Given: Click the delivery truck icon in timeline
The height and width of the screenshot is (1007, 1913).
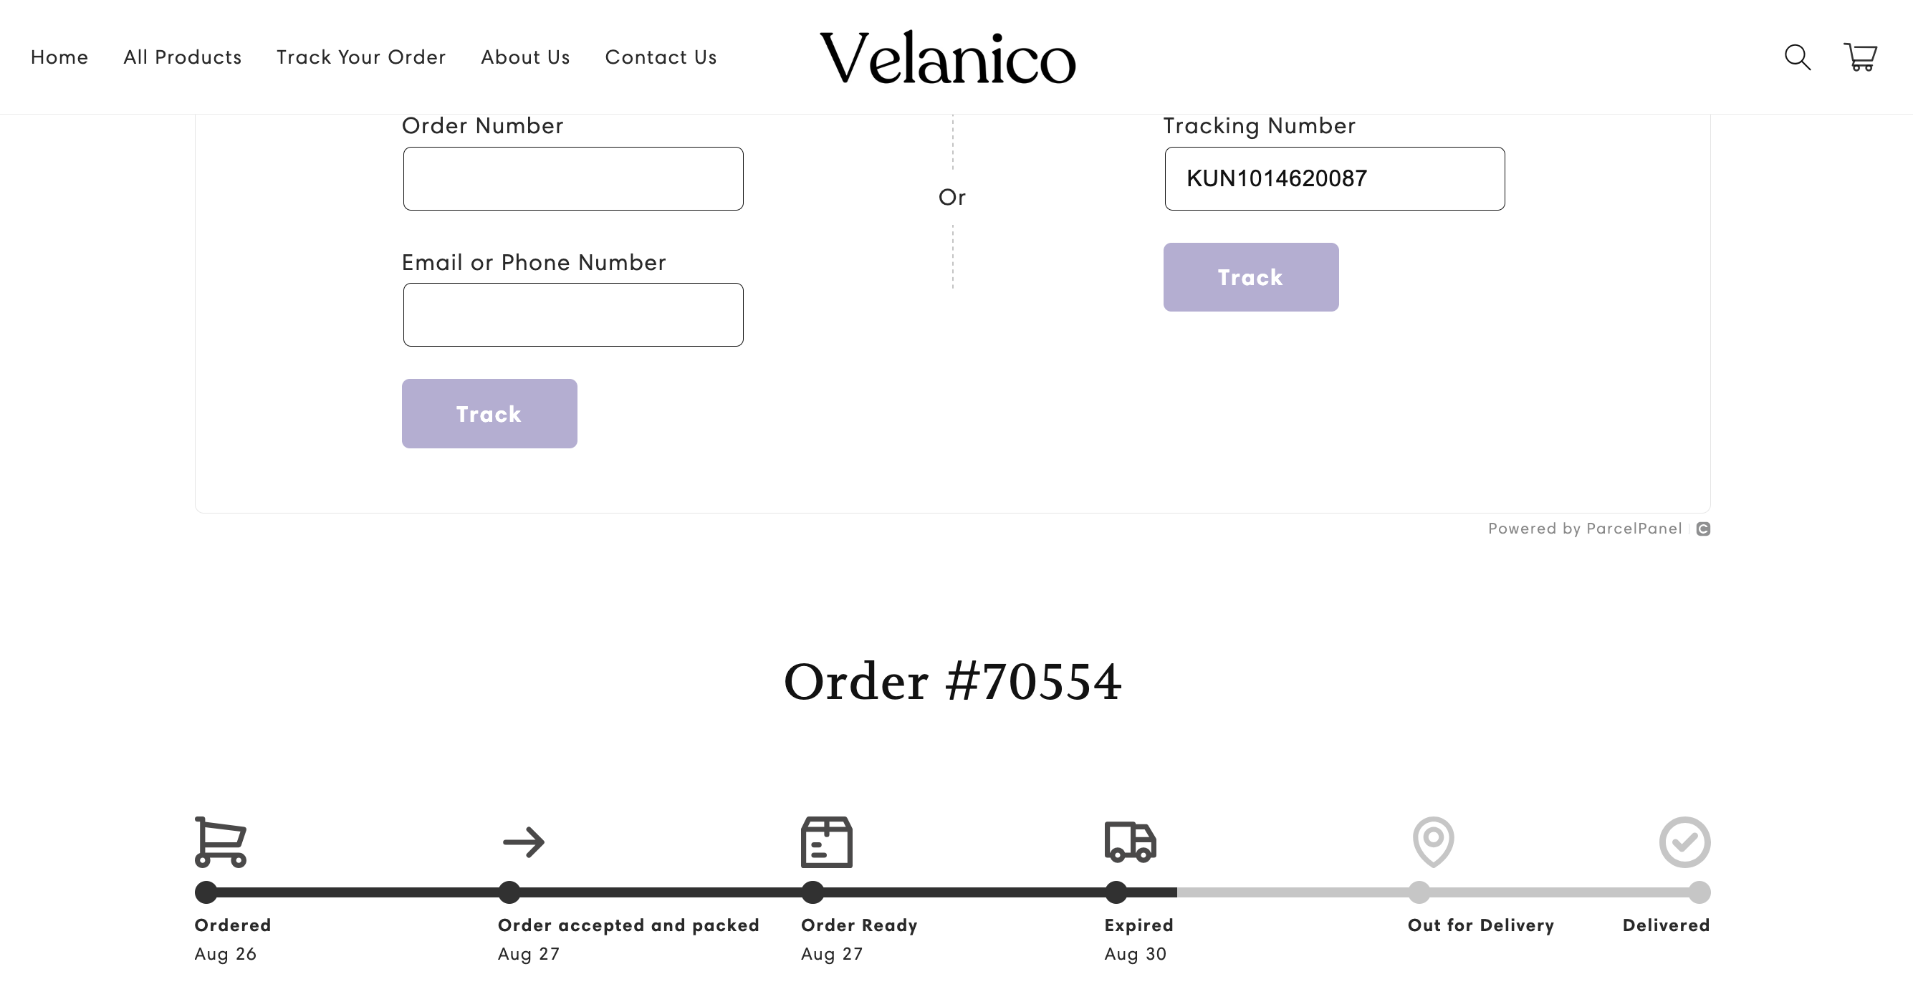Looking at the screenshot, I should click(1128, 842).
